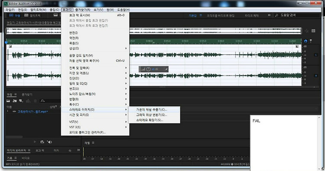The image size is (325, 171).
Task: Expand hidden panel tabs next to Media Browser
Action: pyautogui.click(x=78, y=150)
